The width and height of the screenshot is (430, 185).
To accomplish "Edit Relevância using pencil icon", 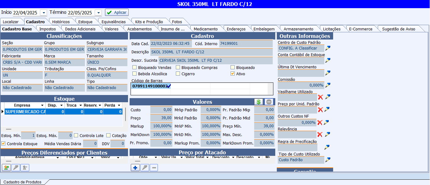I will click(327, 135).
